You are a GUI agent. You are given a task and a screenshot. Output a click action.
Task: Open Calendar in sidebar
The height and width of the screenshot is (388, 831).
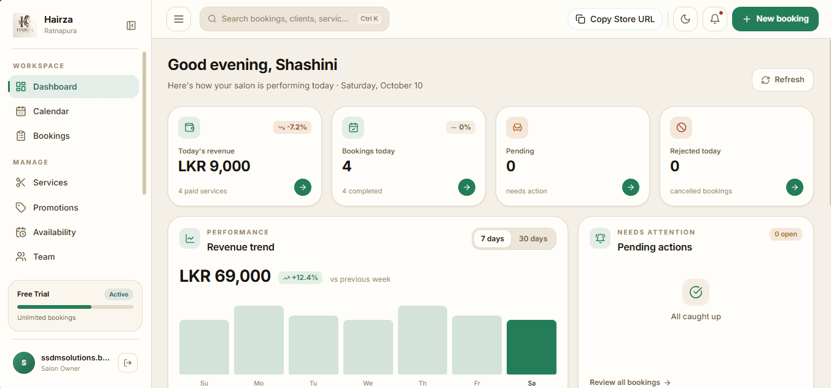[x=74, y=111]
